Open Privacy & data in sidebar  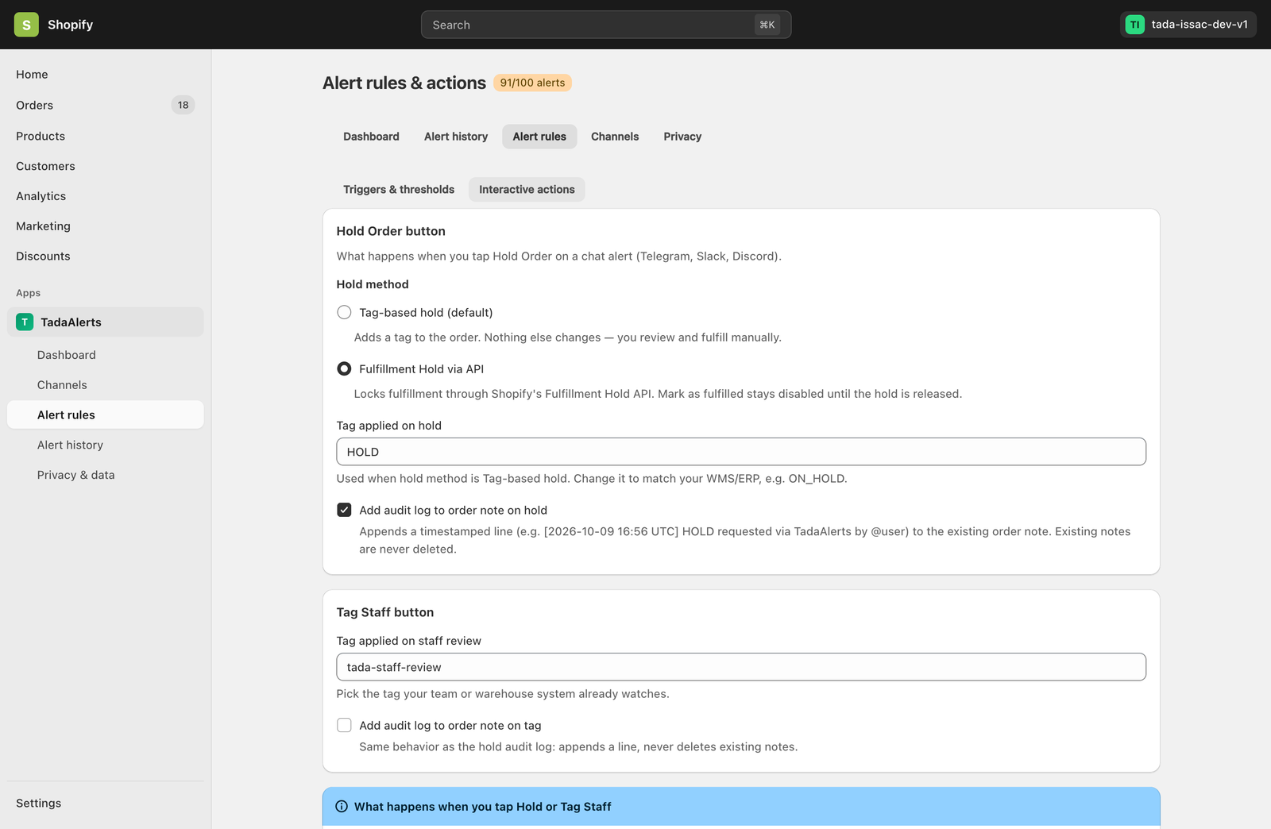click(106, 475)
